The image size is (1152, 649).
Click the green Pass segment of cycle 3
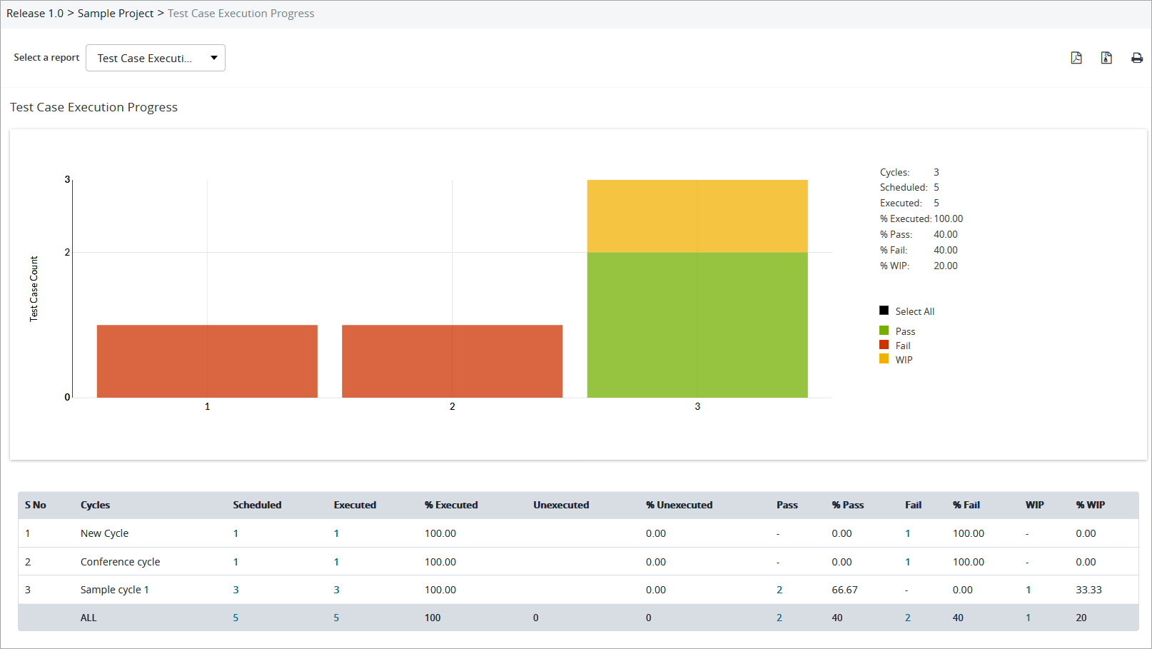[x=697, y=325]
